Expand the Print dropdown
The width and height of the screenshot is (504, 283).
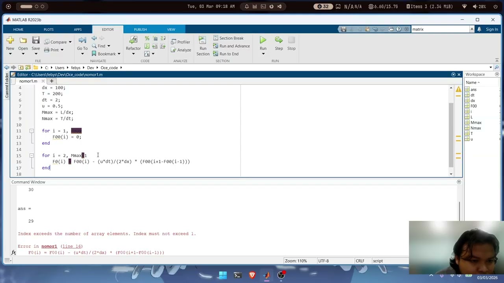point(62,50)
